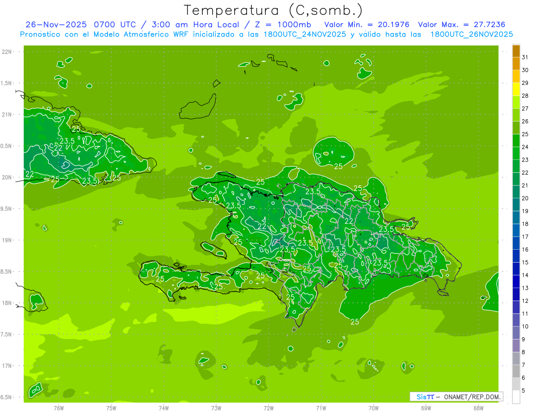Pick the green legend swatch between 24 and 25

[x=516, y=141]
